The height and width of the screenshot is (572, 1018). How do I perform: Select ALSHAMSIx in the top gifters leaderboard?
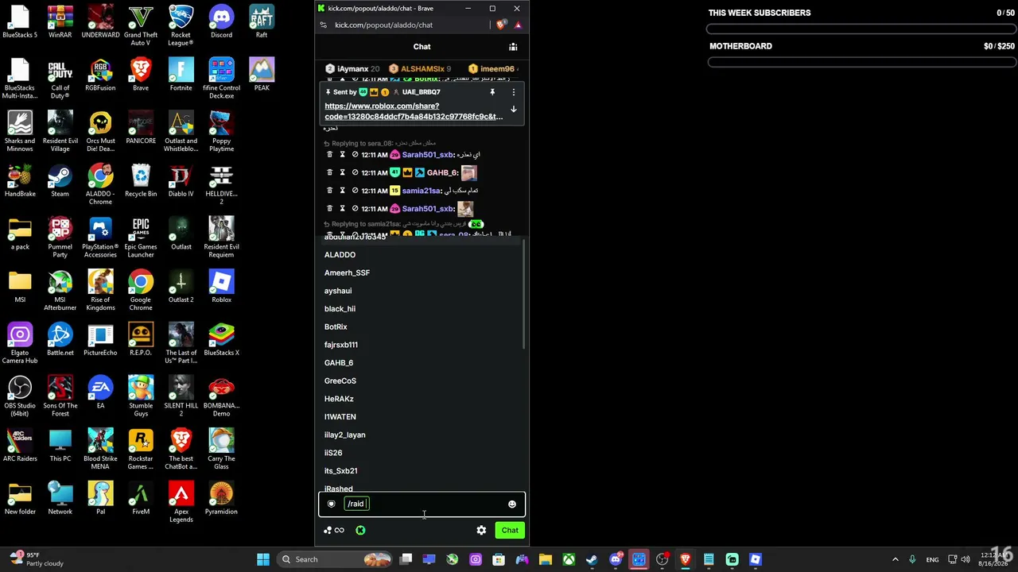coord(421,69)
